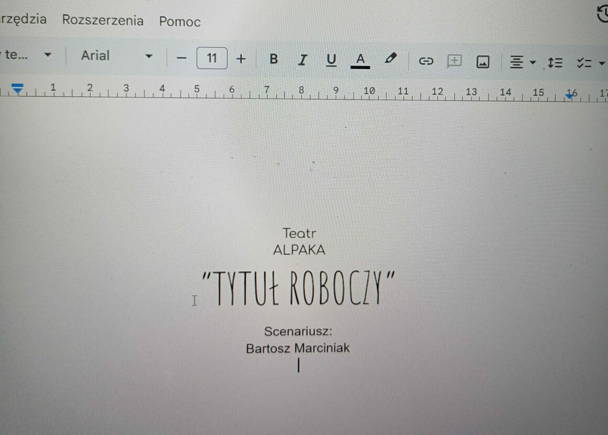Decrease font size with minus button
The height and width of the screenshot is (435, 608).
(181, 58)
